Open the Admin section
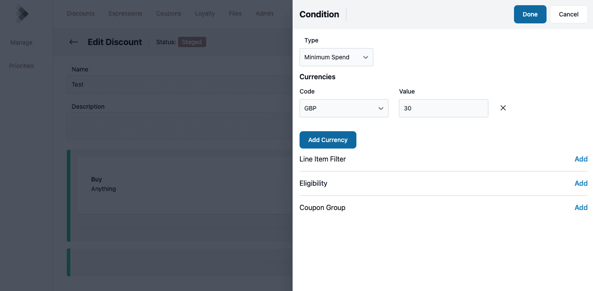This screenshot has width=593, height=291. pyautogui.click(x=264, y=13)
